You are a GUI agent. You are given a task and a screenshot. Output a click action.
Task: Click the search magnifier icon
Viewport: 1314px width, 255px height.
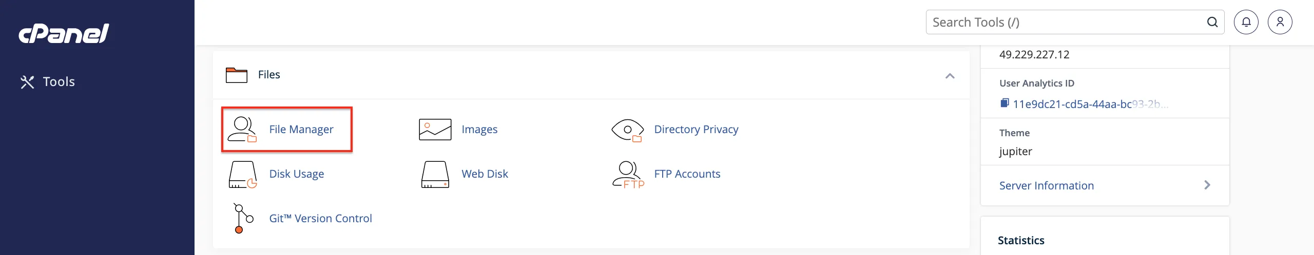pos(1212,22)
